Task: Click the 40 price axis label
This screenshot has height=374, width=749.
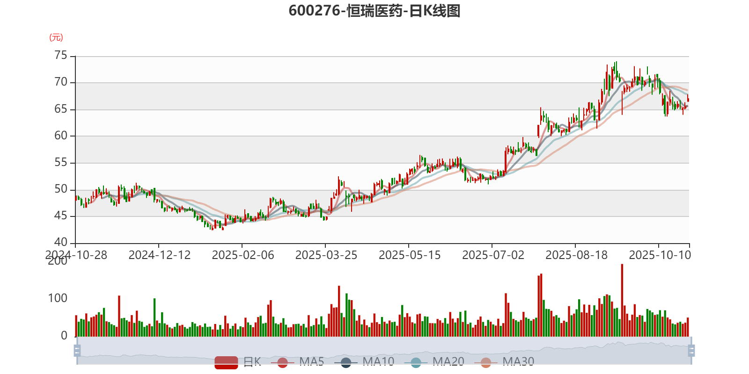Action: pos(61,243)
